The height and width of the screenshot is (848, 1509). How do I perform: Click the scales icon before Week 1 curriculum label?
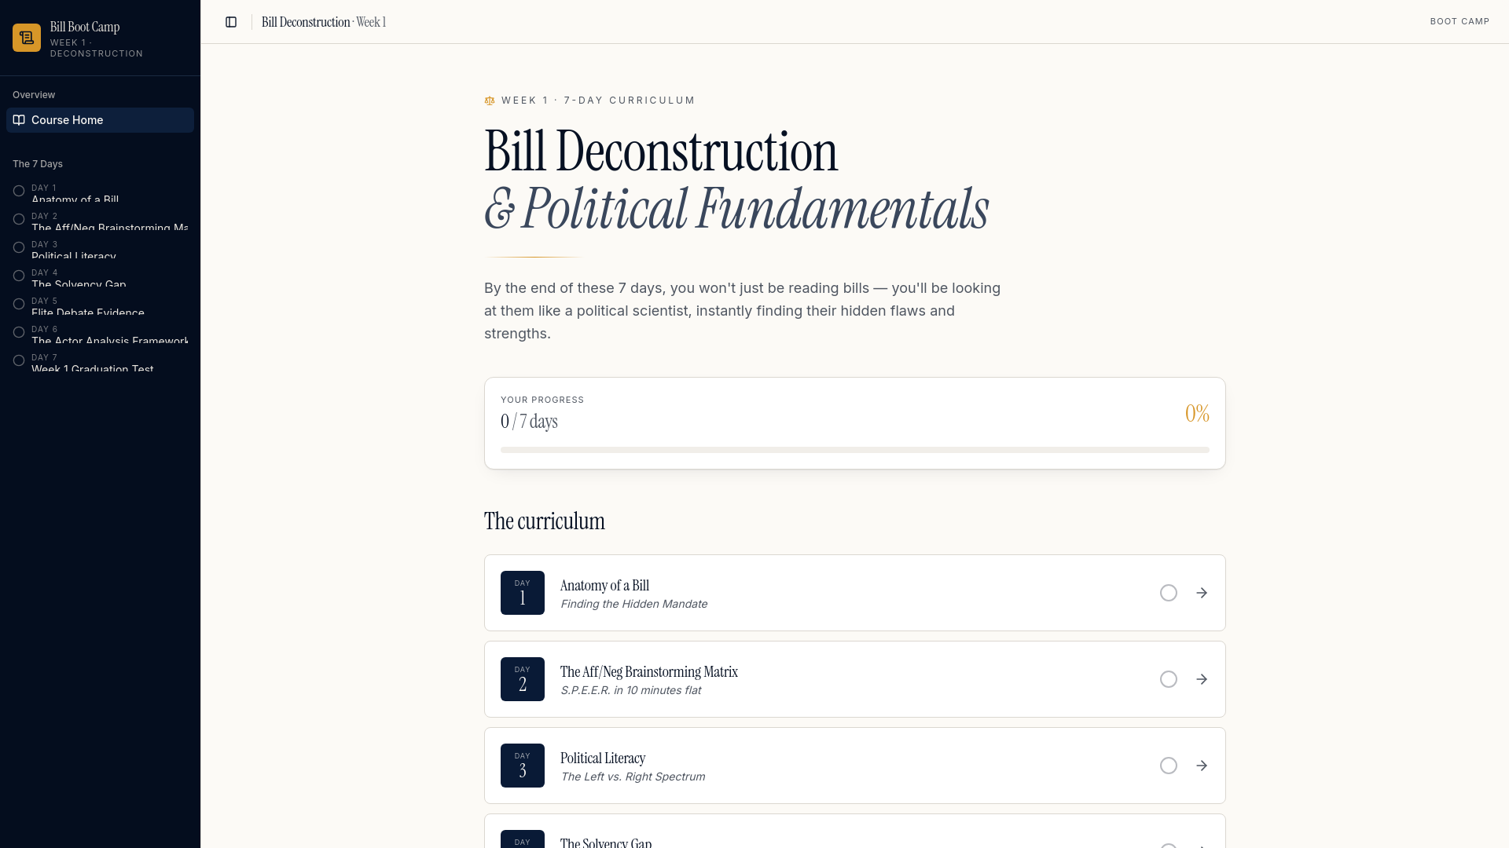490,101
